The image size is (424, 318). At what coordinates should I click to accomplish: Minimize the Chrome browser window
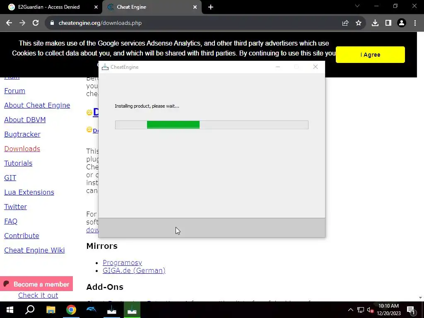click(376, 6)
